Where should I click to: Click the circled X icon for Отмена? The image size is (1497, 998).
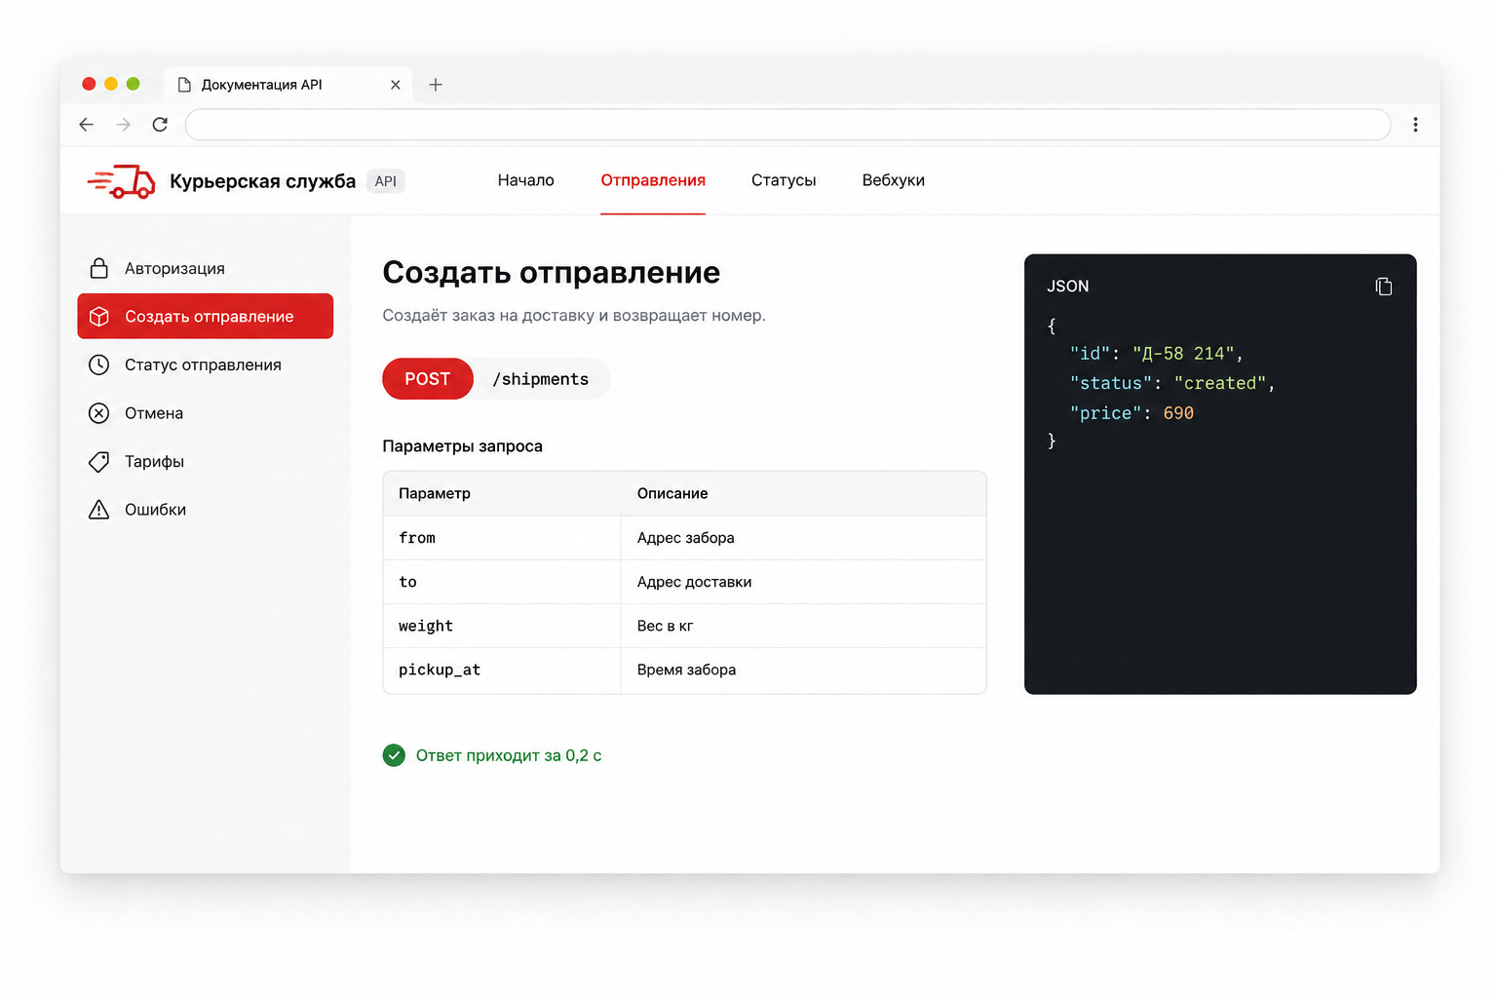click(x=98, y=413)
